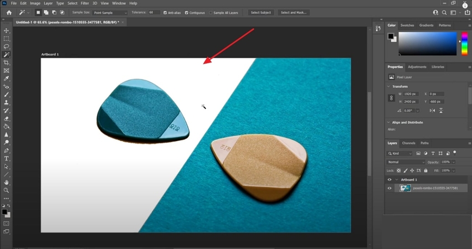Screen dimensions: 472x249
Task: Switch to the Channels tab
Action: [x=408, y=143]
